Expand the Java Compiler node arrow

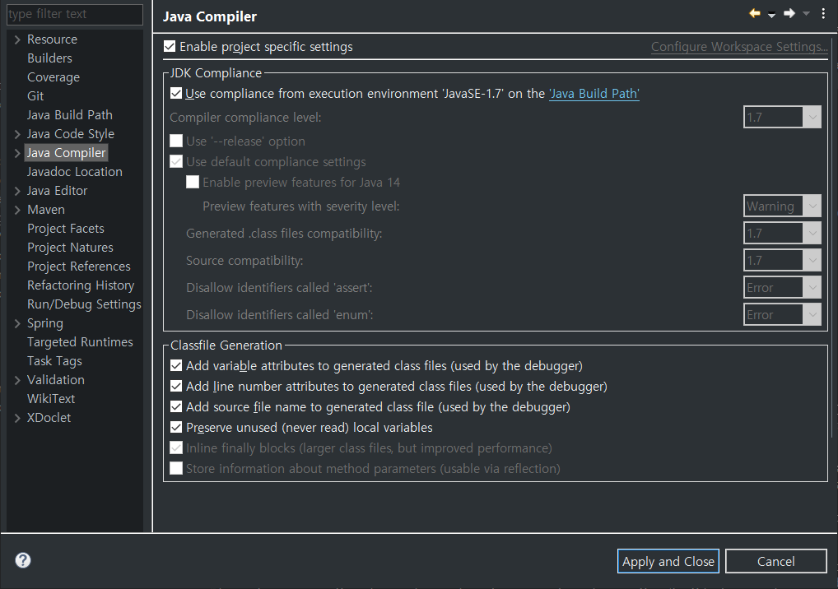pos(17,153)
